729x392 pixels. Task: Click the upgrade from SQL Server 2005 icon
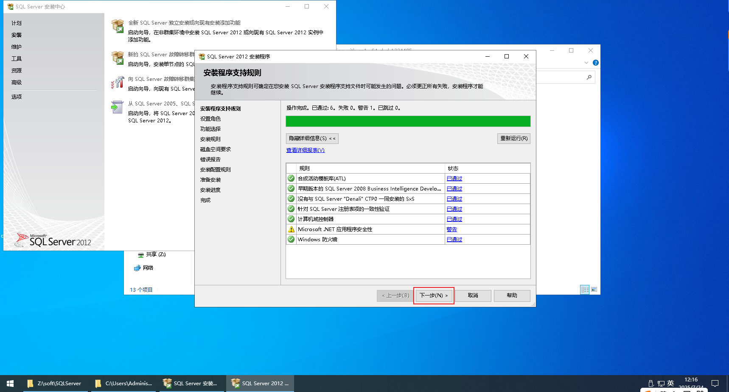tap(117, 107)
